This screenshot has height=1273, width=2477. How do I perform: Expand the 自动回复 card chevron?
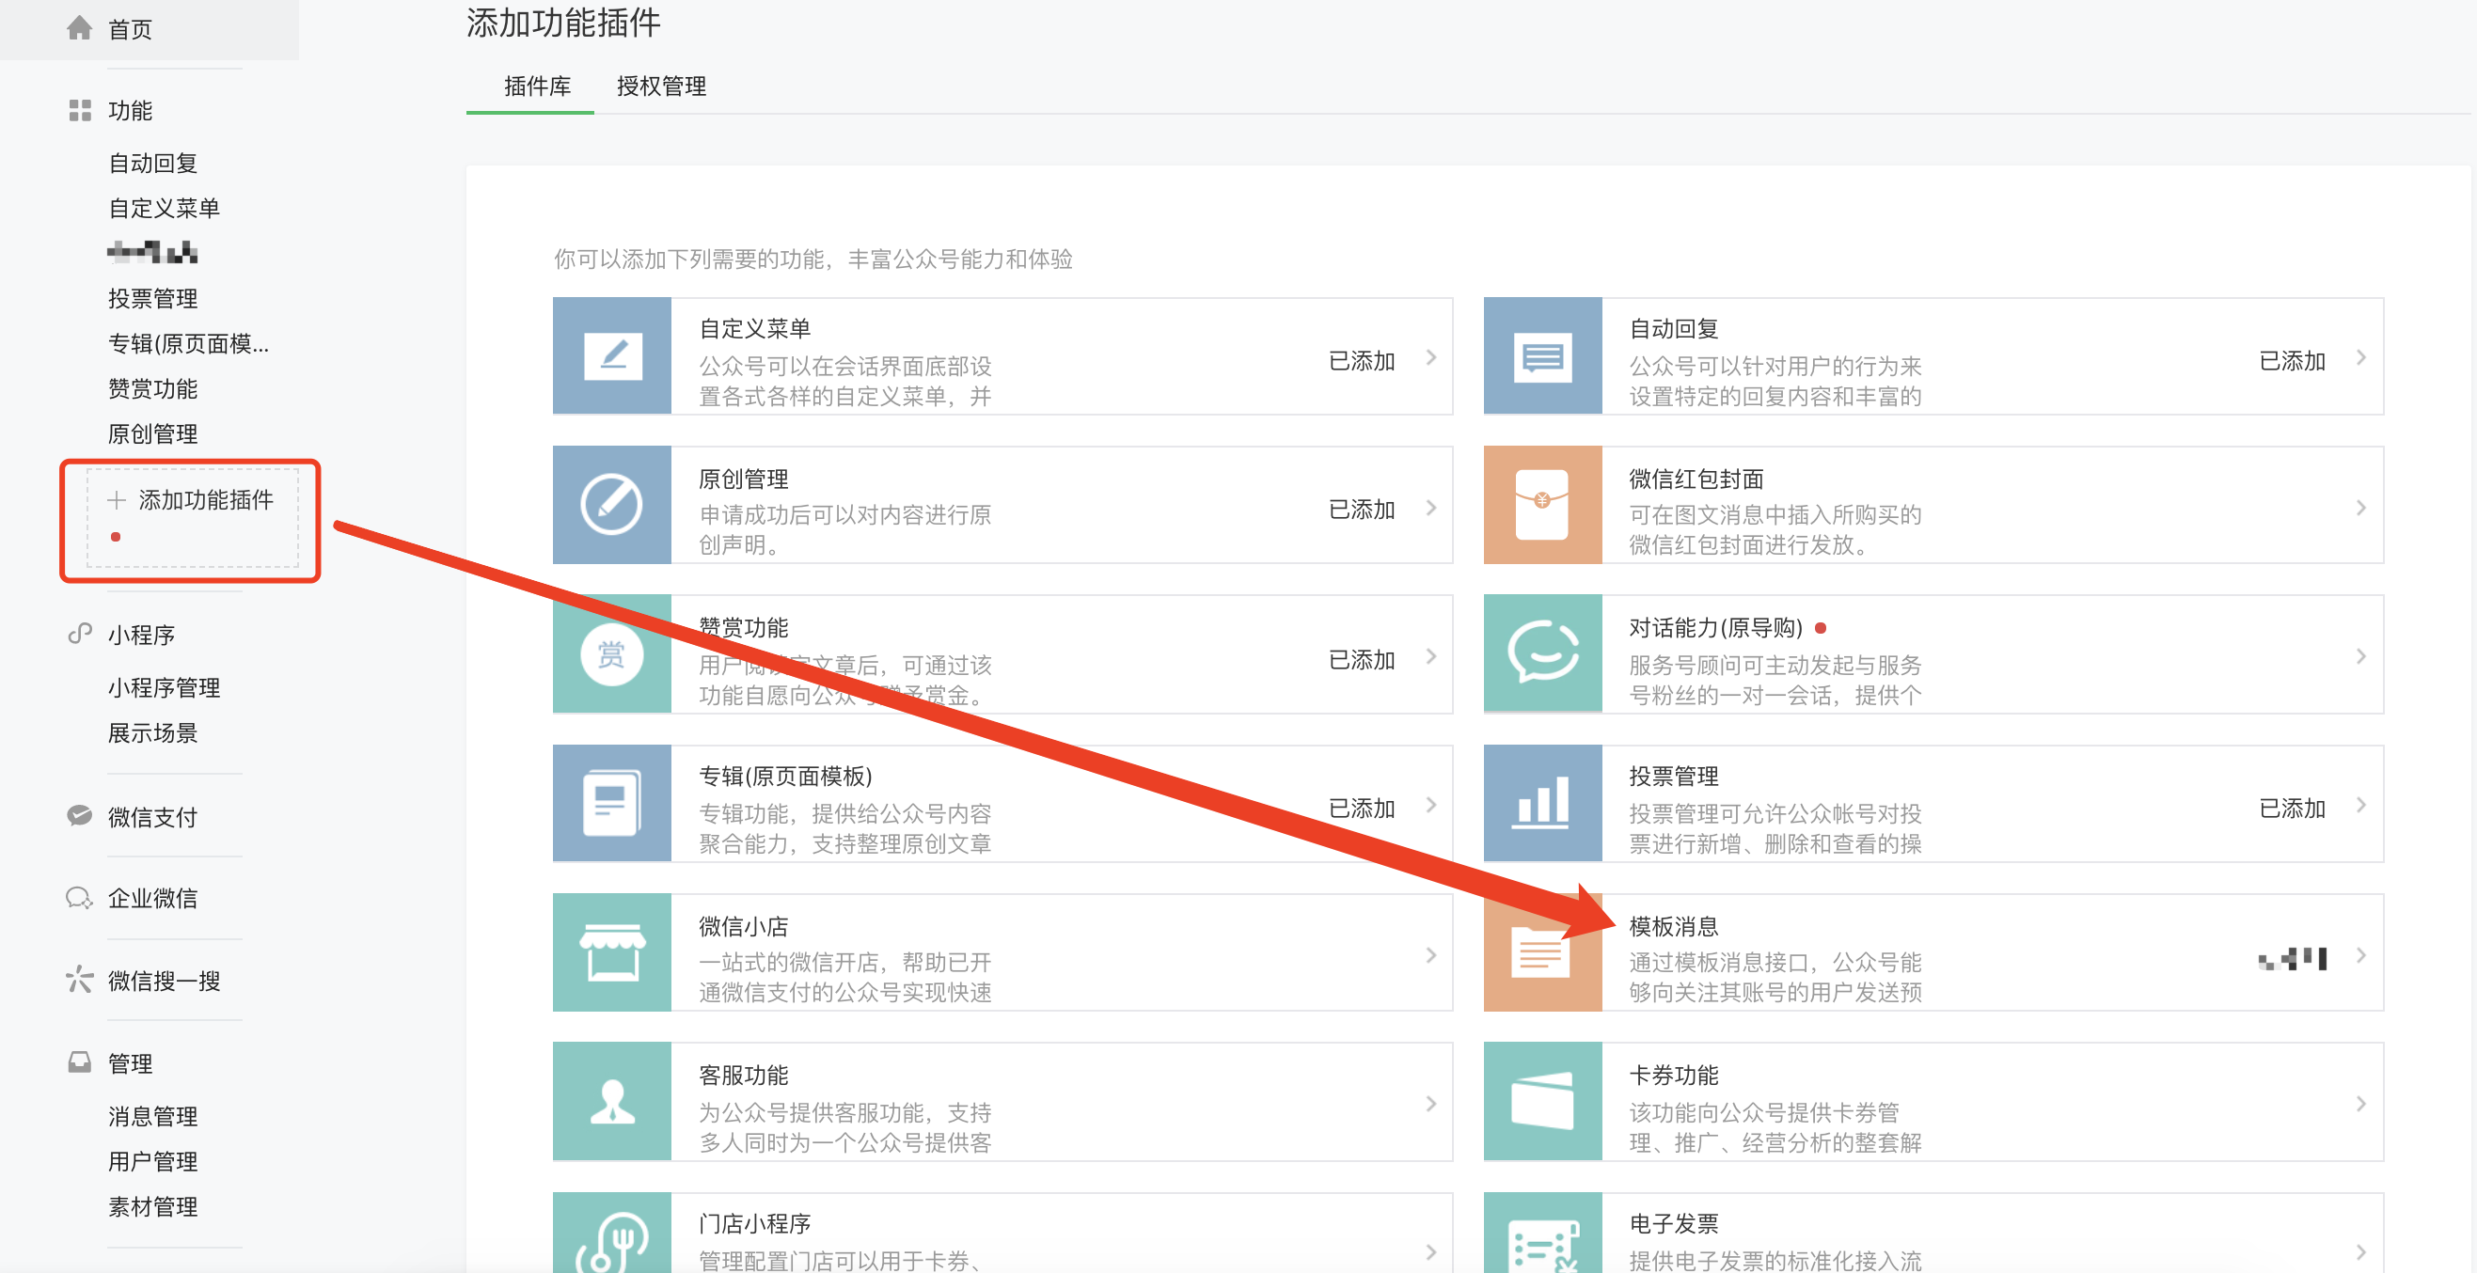point(2360,357)
